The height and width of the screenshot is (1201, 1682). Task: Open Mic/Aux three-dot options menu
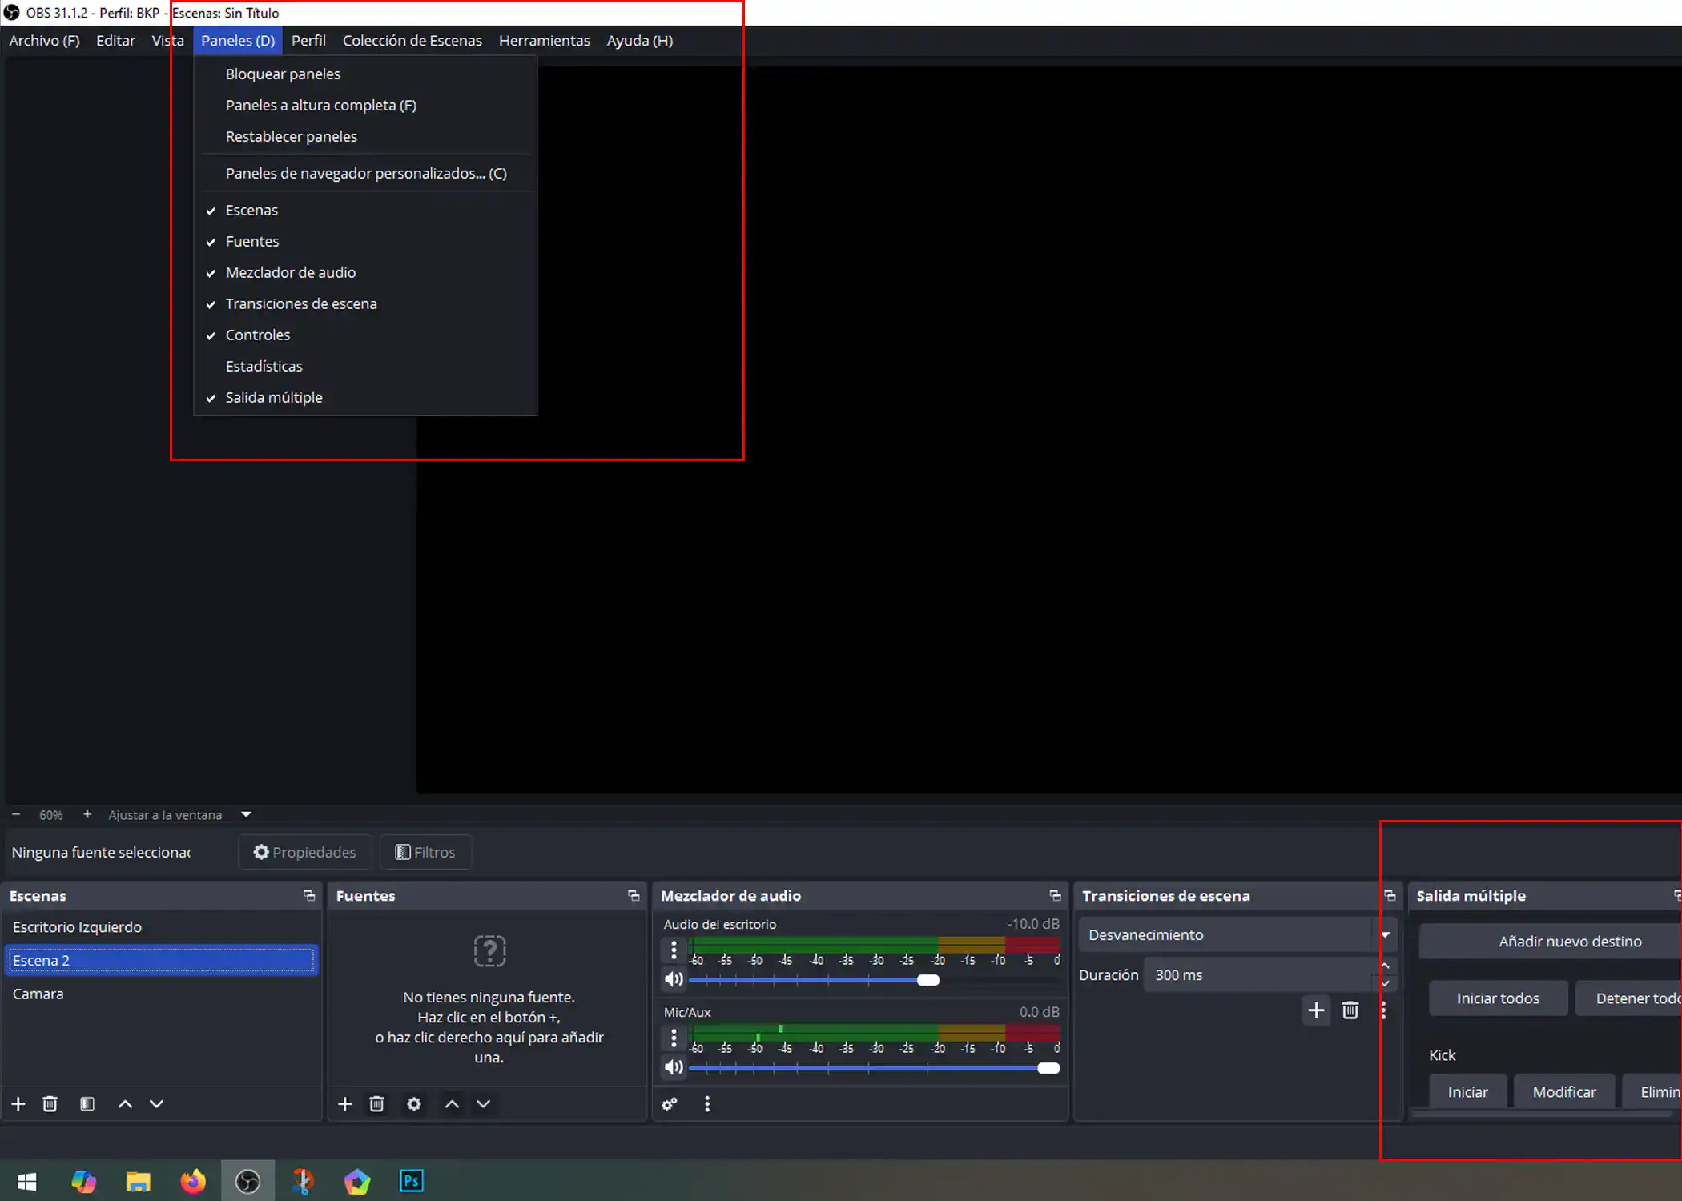(674, 1038)
